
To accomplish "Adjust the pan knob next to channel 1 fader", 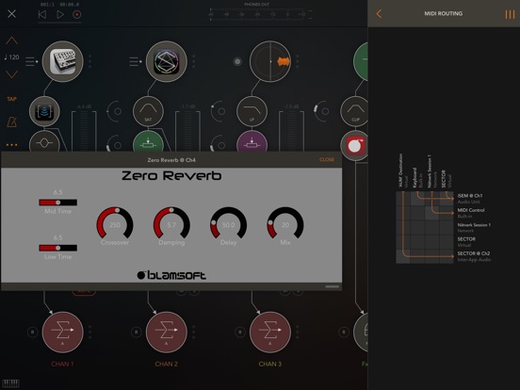I will [x=115, y=111].
